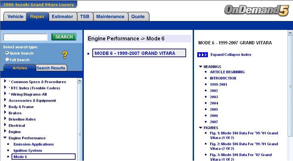Collapse the Engine Performance tree node
Viewport: 293px width, 161px height.
[5, 138]
